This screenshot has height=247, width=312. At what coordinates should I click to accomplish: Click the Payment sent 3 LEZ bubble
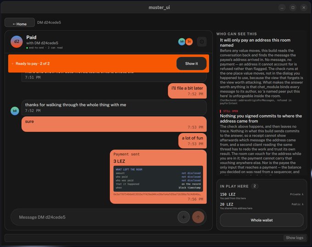[158, 176]
